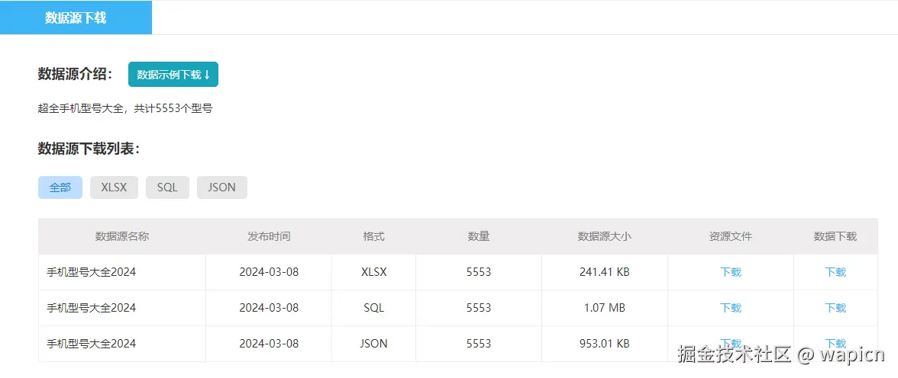Download the resource file for the SQL row
The image size is (898, 378).
pyautogui.click(x=731, y=308)
